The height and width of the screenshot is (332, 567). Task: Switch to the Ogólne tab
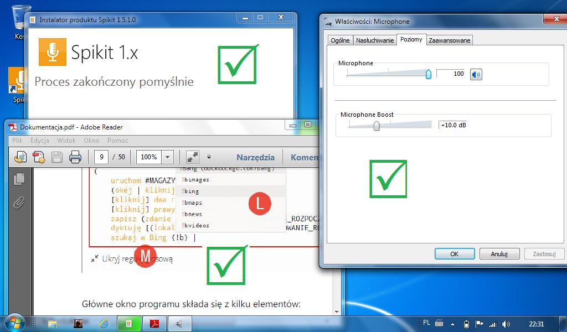(x=341, y=40)
